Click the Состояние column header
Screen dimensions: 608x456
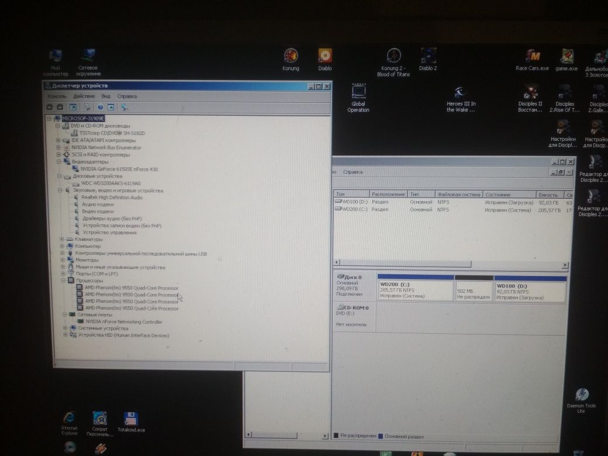(509, 195)
